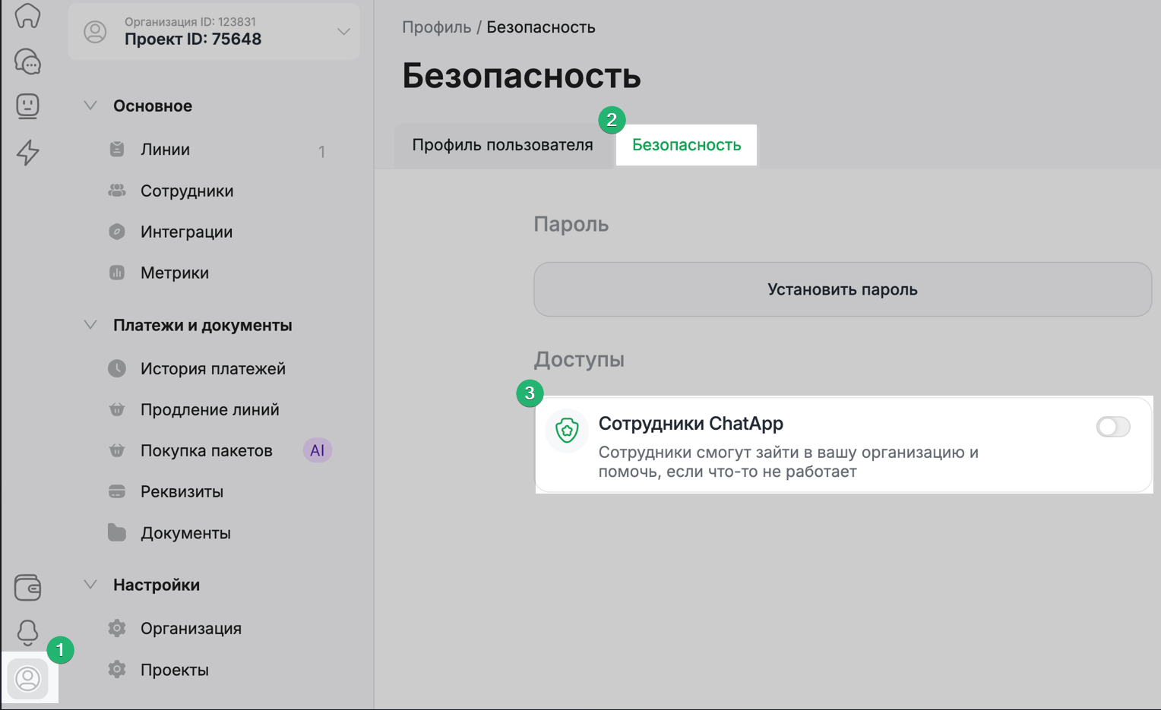
Task: Collapse the Основное section
Action: click(x=90, y=106)
